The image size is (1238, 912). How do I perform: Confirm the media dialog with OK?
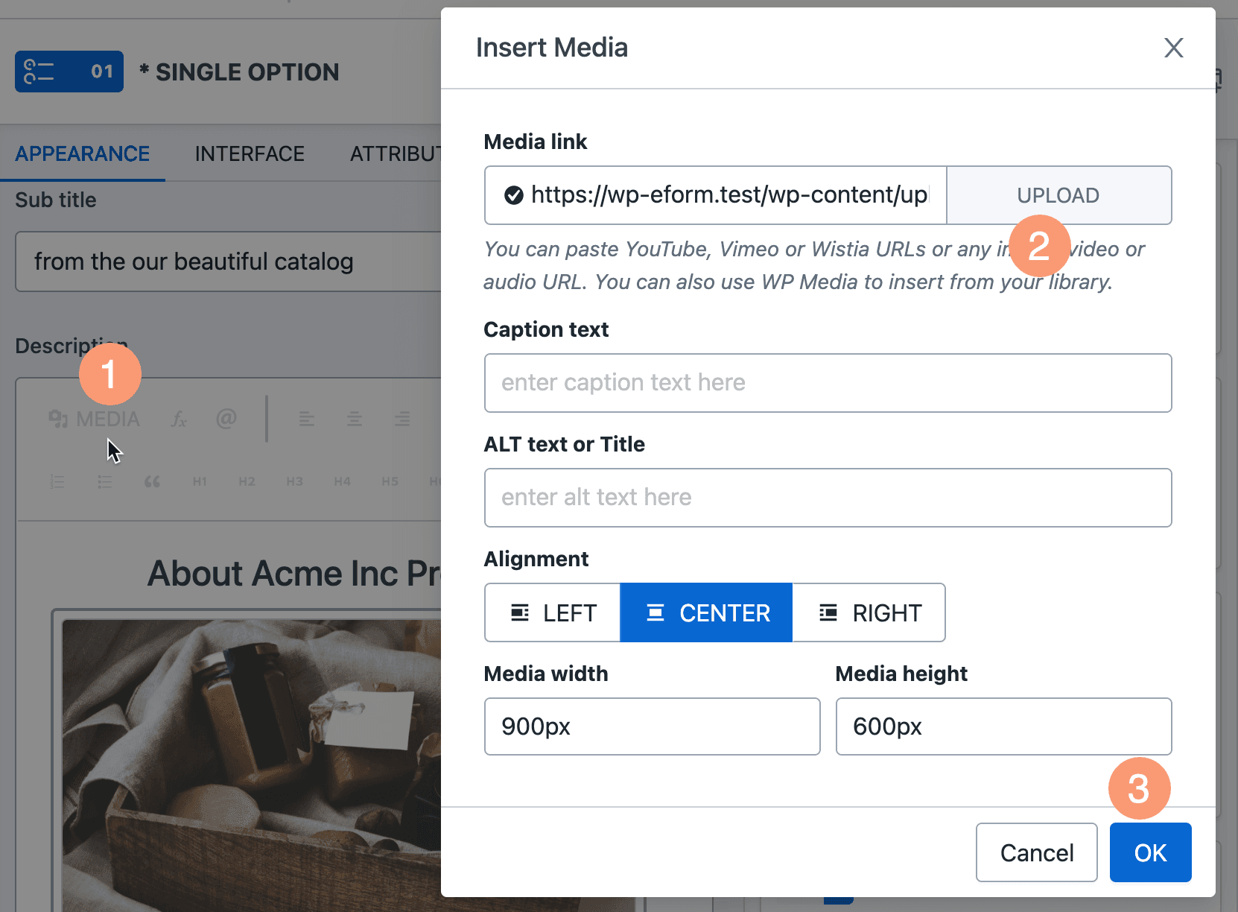1150,852
